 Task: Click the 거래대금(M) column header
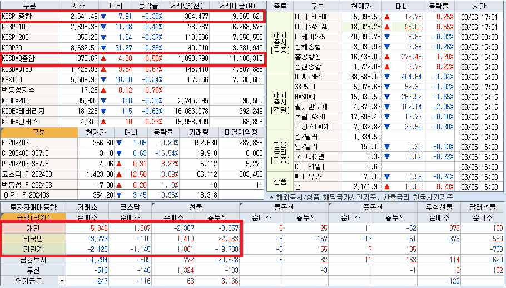click(236, 6)
